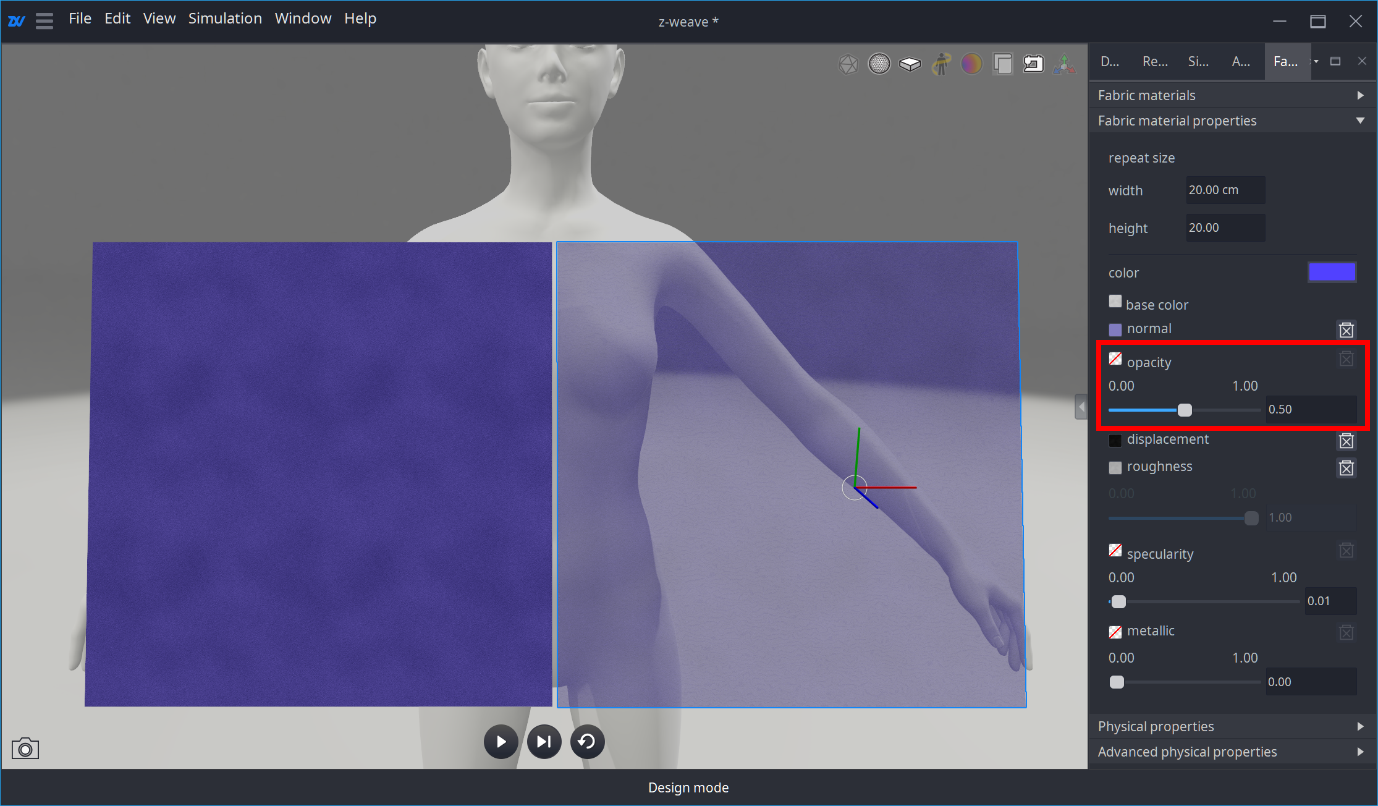Click the avatar with yellow swirl icon

pyautogui.click(x=941, y=64)
